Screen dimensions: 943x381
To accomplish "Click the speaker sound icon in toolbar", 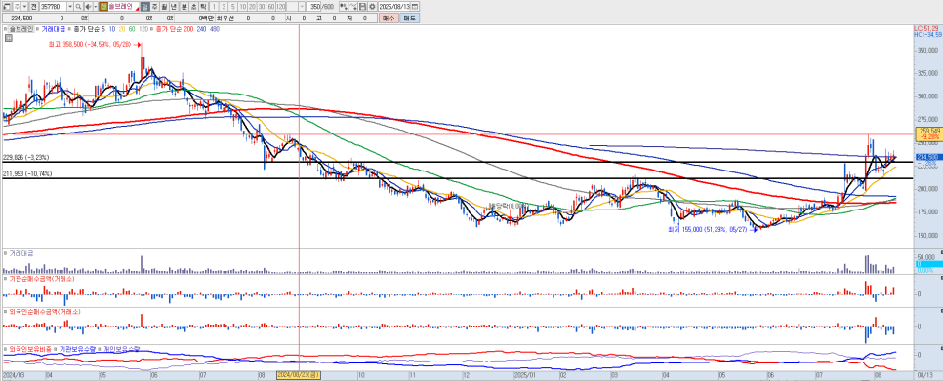I will tap(88, 6).
